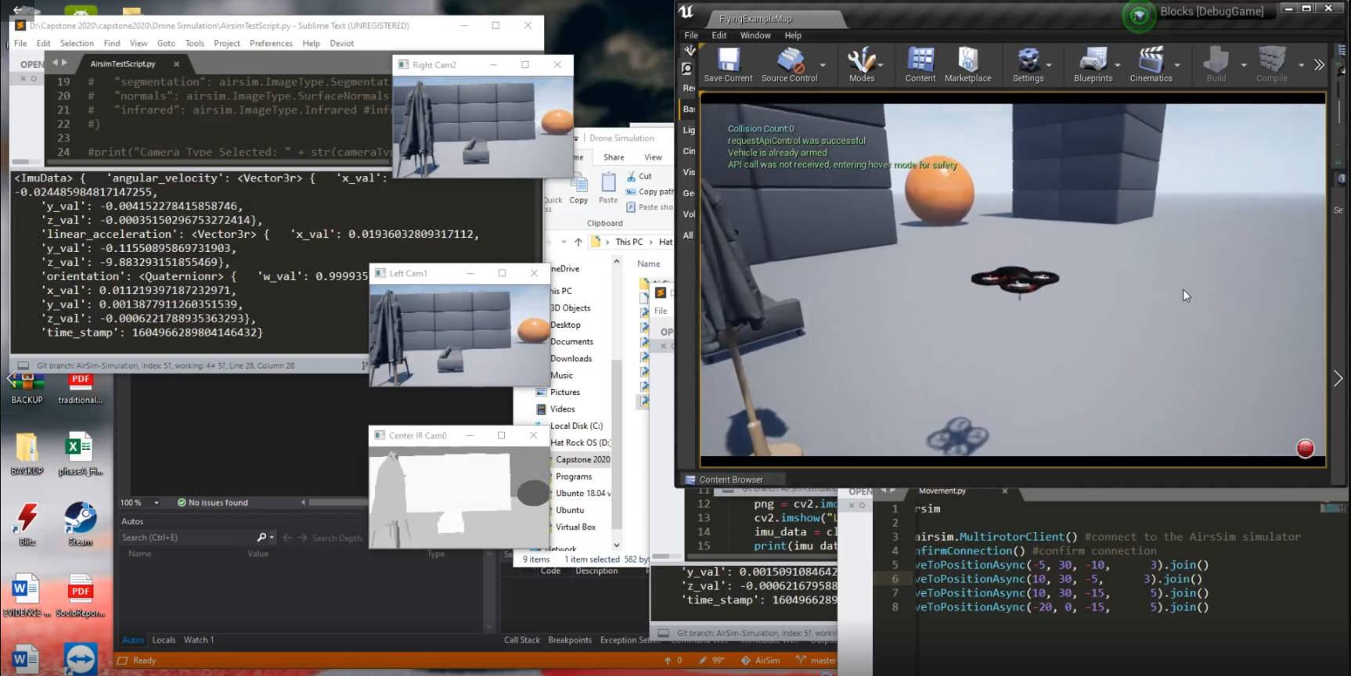Screen dimensions: 1351x676
Task: Open the Unreal Marketplace icon
Action: (967, 63)
